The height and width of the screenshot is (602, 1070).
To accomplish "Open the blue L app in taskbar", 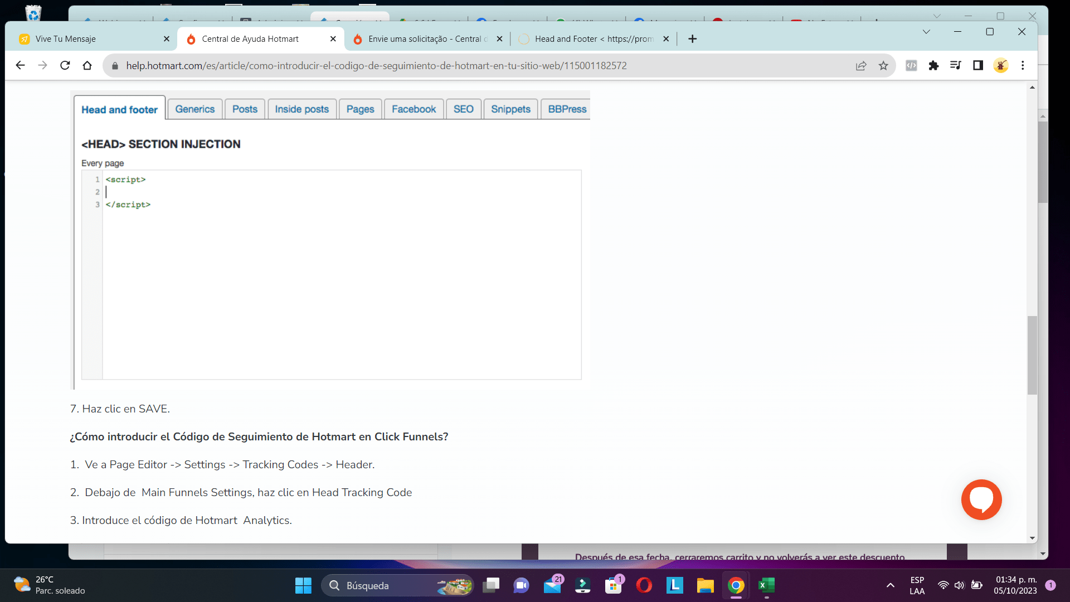I will pos(675,585).
